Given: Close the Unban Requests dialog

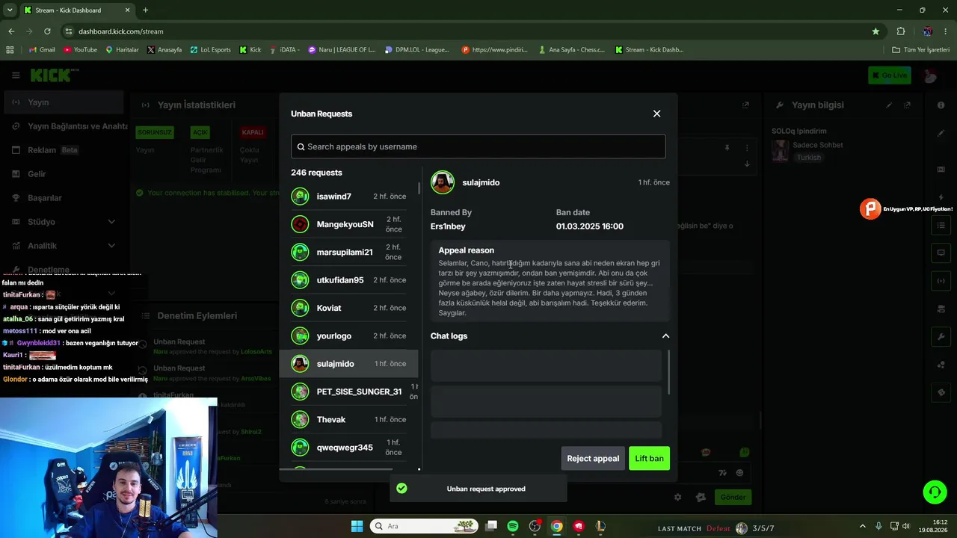Looking at the screenshot, I should (656, 114).
